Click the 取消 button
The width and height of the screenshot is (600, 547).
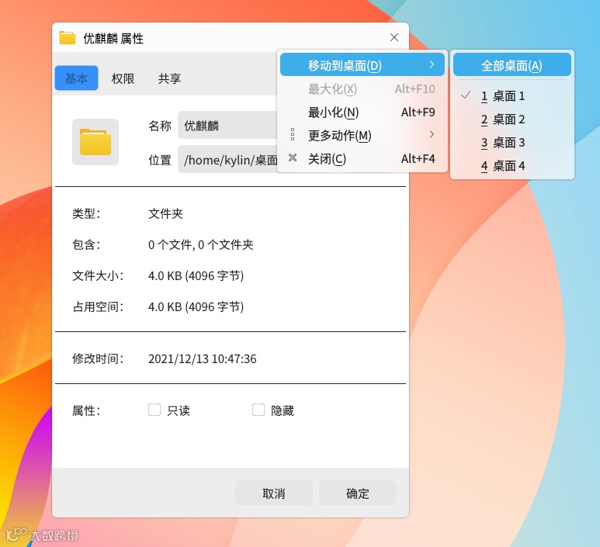(x=273, y=493)
